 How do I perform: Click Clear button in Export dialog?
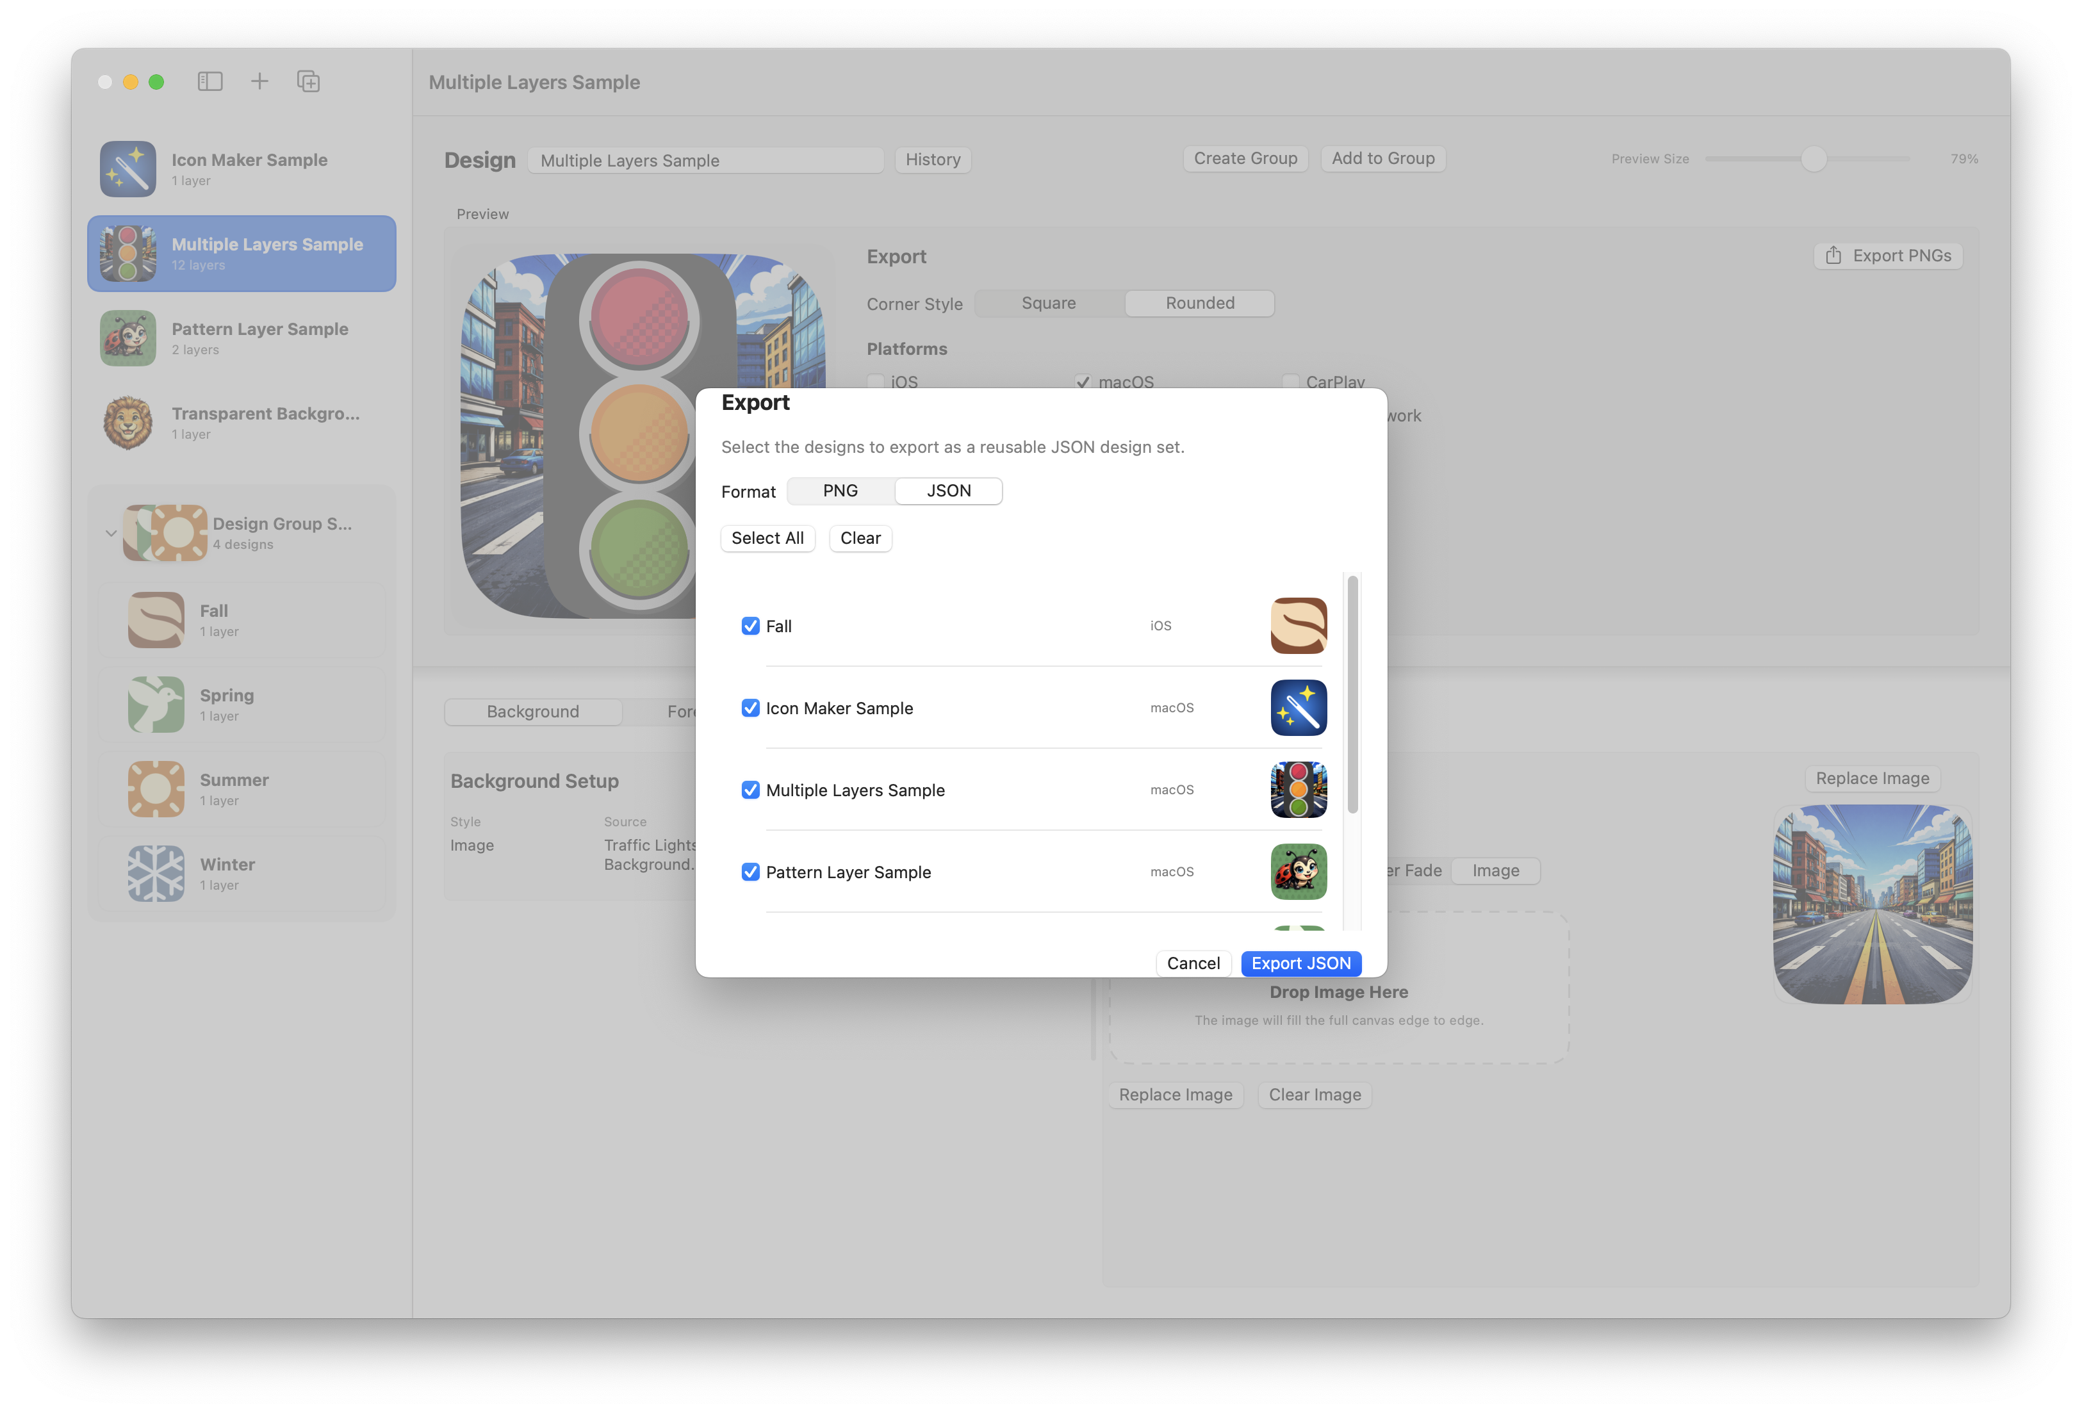(x=860, y=537)
